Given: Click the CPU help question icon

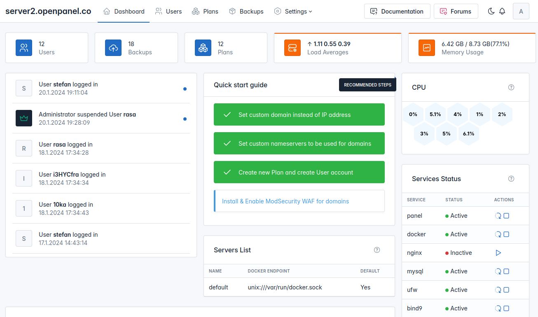Looking at the screenshot, I should click(511, 87).
